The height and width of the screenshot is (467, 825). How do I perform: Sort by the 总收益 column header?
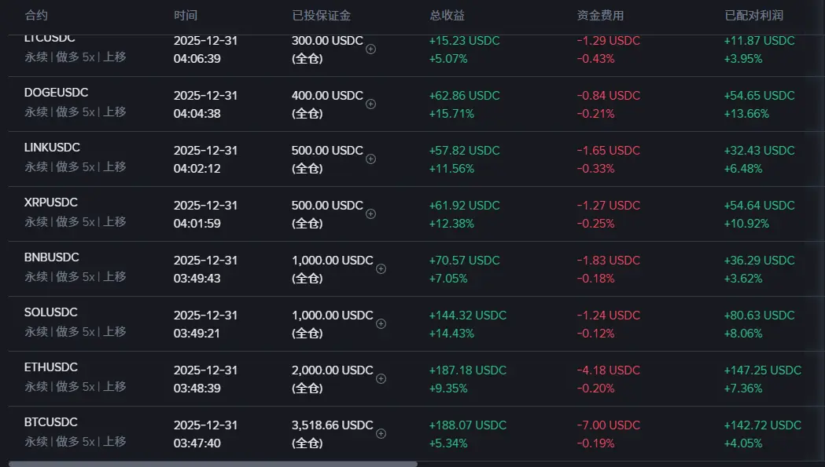pyautogui.click(x=447, y=16)
